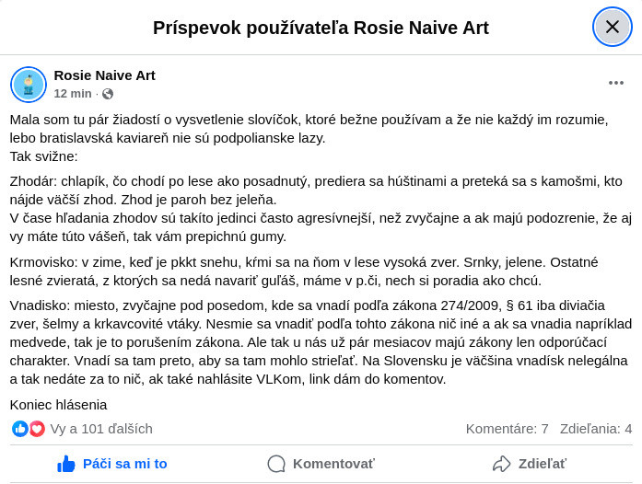The image size is (642, 484).
Task: Open the Zdieľania: 4 shares count
Action: [596, 429]
